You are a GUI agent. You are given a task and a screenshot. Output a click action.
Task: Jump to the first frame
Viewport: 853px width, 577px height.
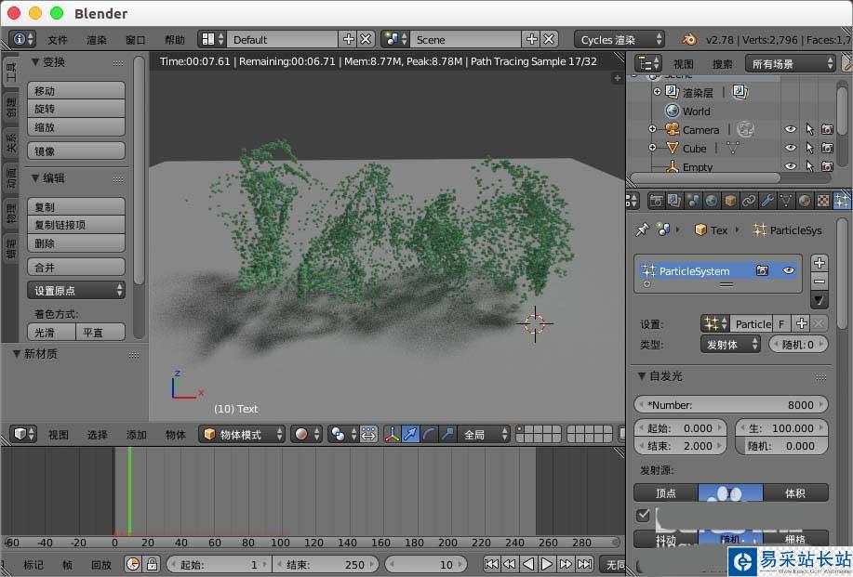[x=491, y=565]
